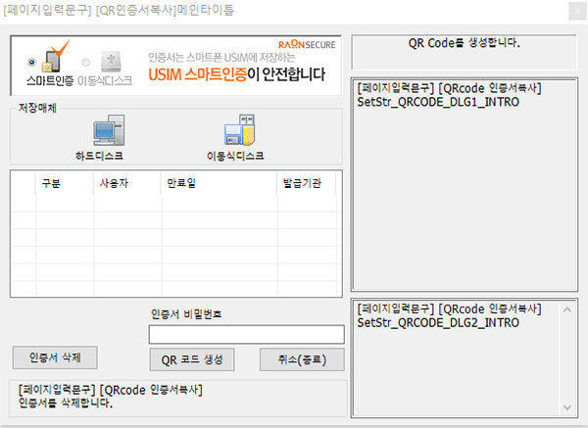This screenshot has height=428, width=588.
Task: Select the 스마트인증 radio button
Action: click(x=33, y=60)
